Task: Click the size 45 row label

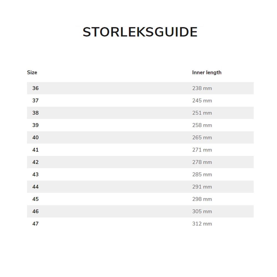Action: pyautogui.click(x=35, y=199)
